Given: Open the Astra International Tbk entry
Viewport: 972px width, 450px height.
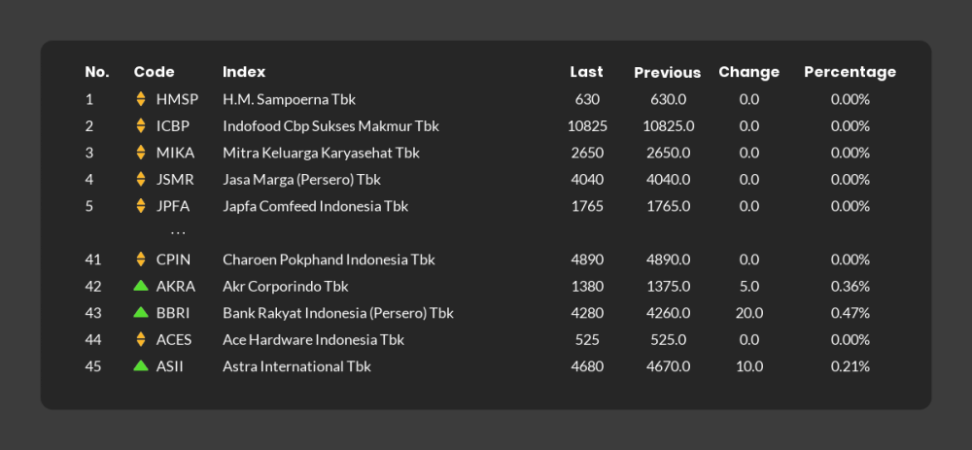Looking at the screenshot, I should pyautogui.click(x=296, y=366).
